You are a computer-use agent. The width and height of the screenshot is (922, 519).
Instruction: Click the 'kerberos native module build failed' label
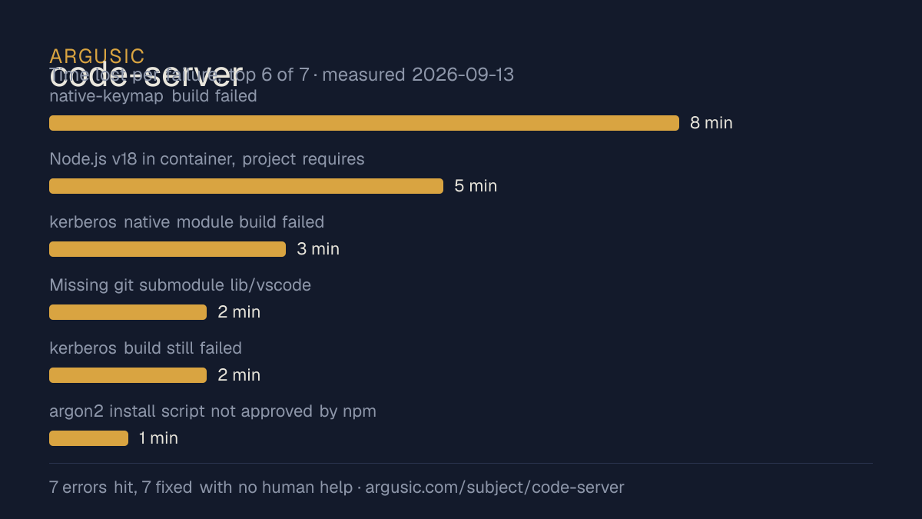[x=187, y=222]
